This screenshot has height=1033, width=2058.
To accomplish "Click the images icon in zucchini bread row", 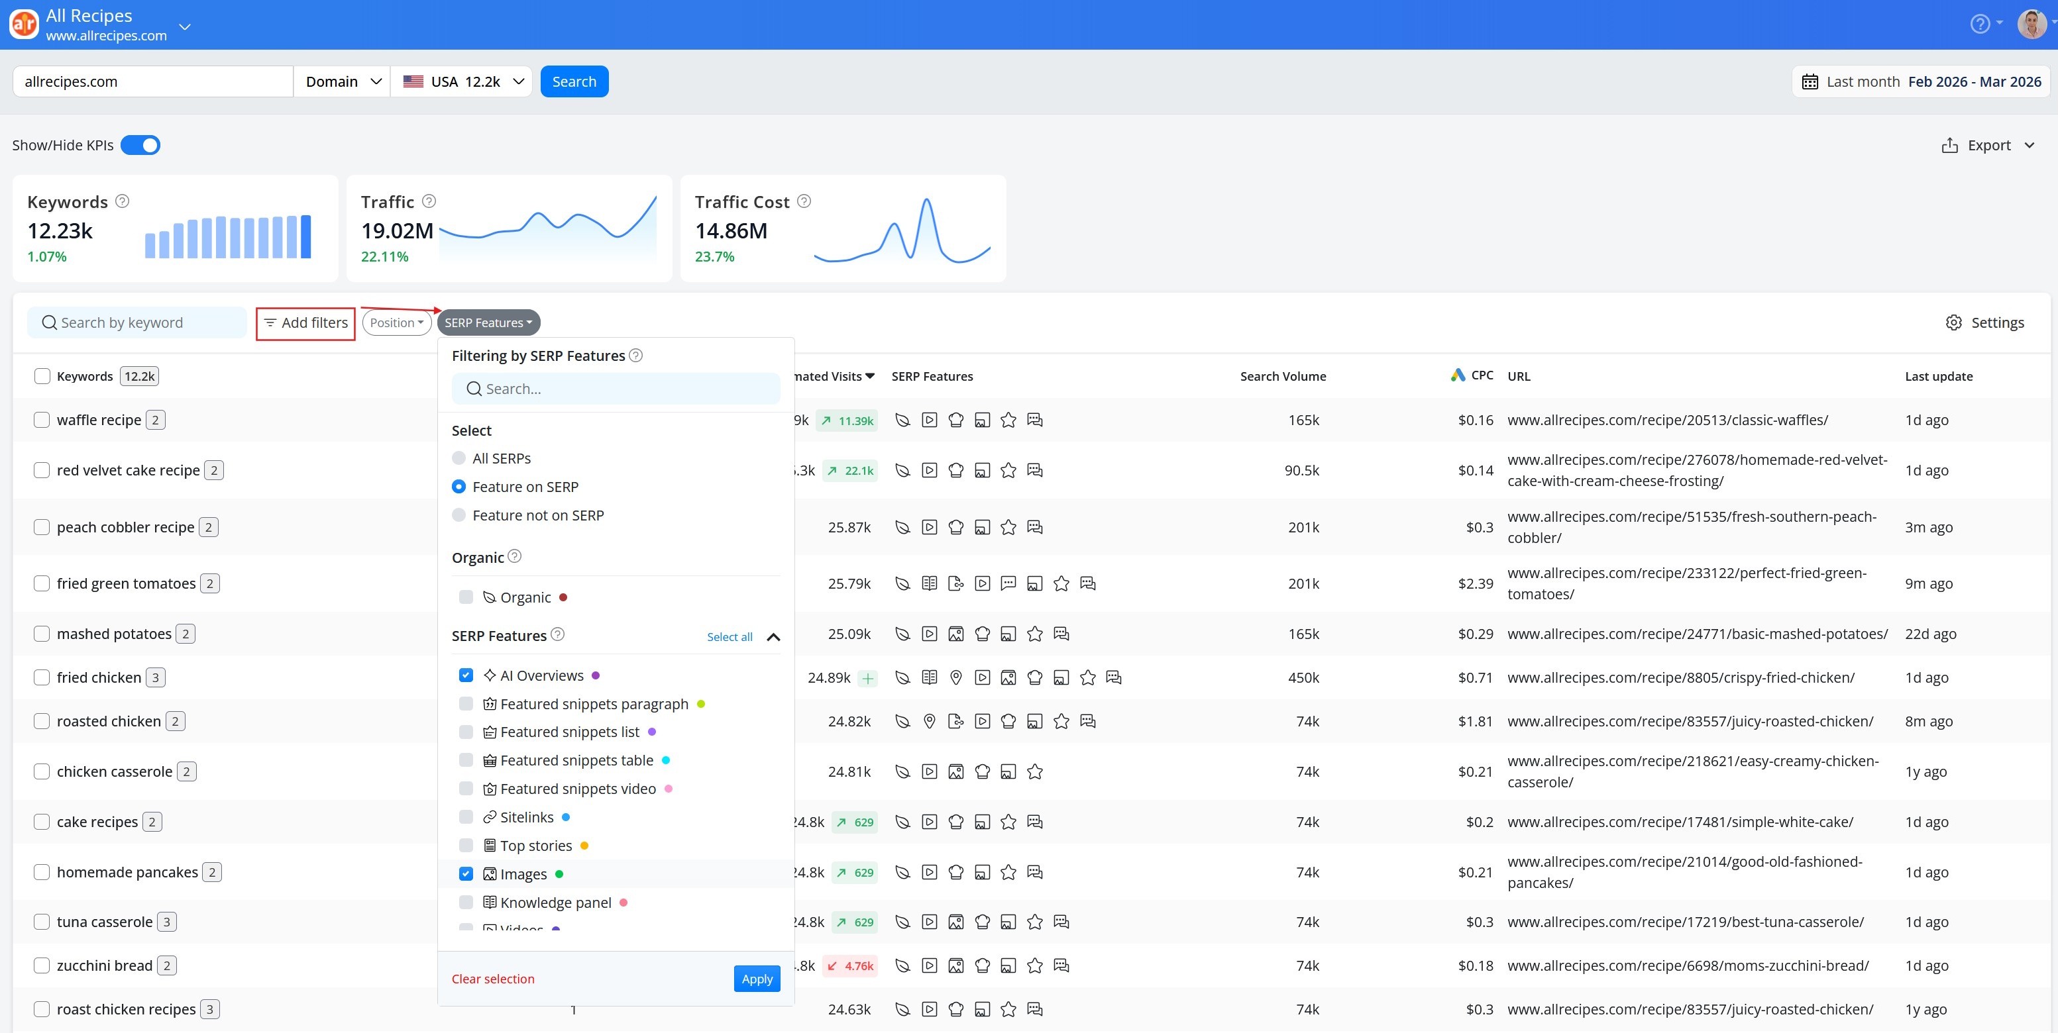I will tap(955, 966).
